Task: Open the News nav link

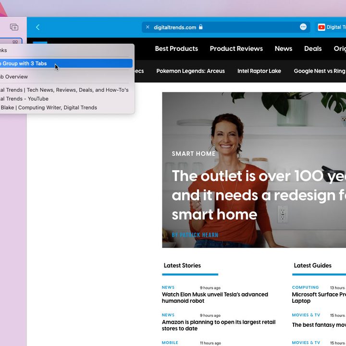Action: click(284, 49)
